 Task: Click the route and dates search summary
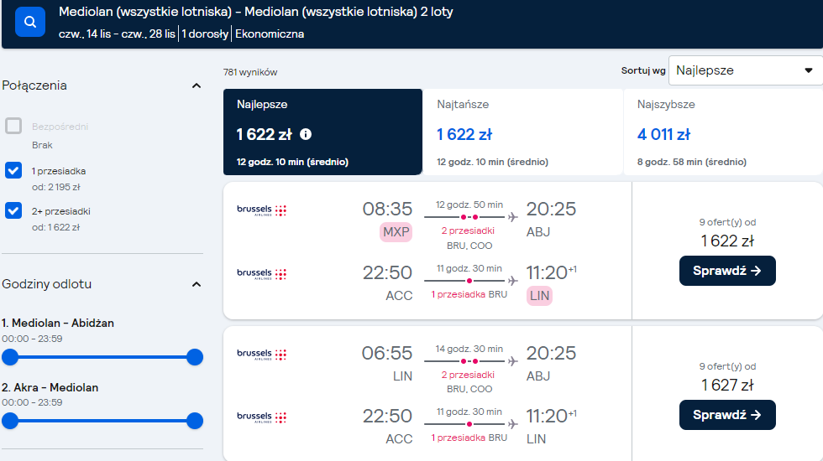click(255, 23)
